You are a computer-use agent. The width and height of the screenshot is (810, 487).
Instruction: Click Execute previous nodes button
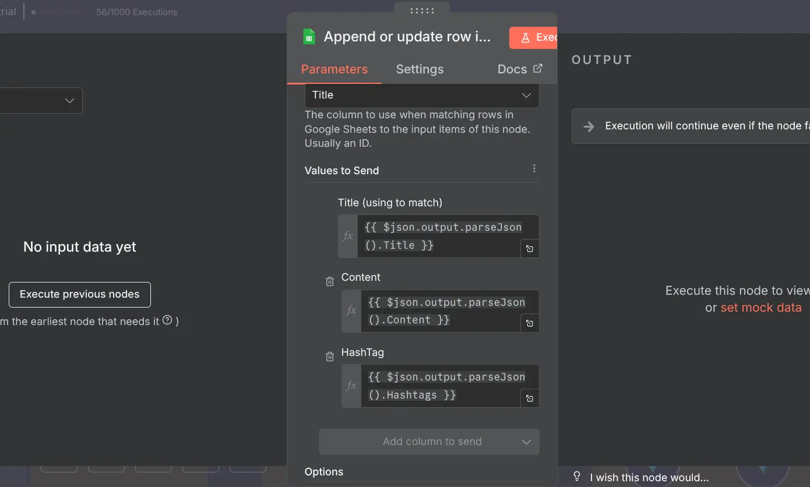(x=80, y=295)
